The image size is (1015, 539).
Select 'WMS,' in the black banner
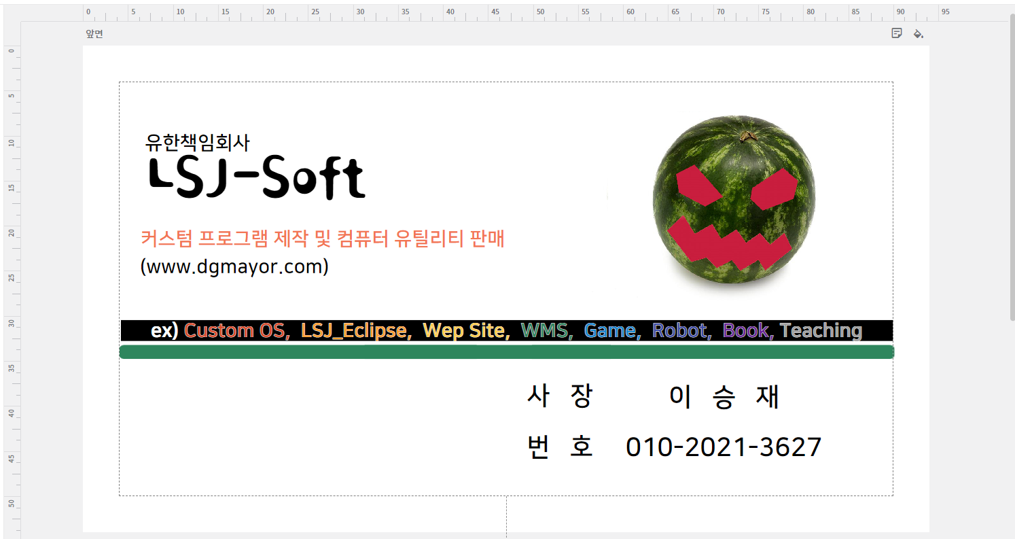coord(547,331)
